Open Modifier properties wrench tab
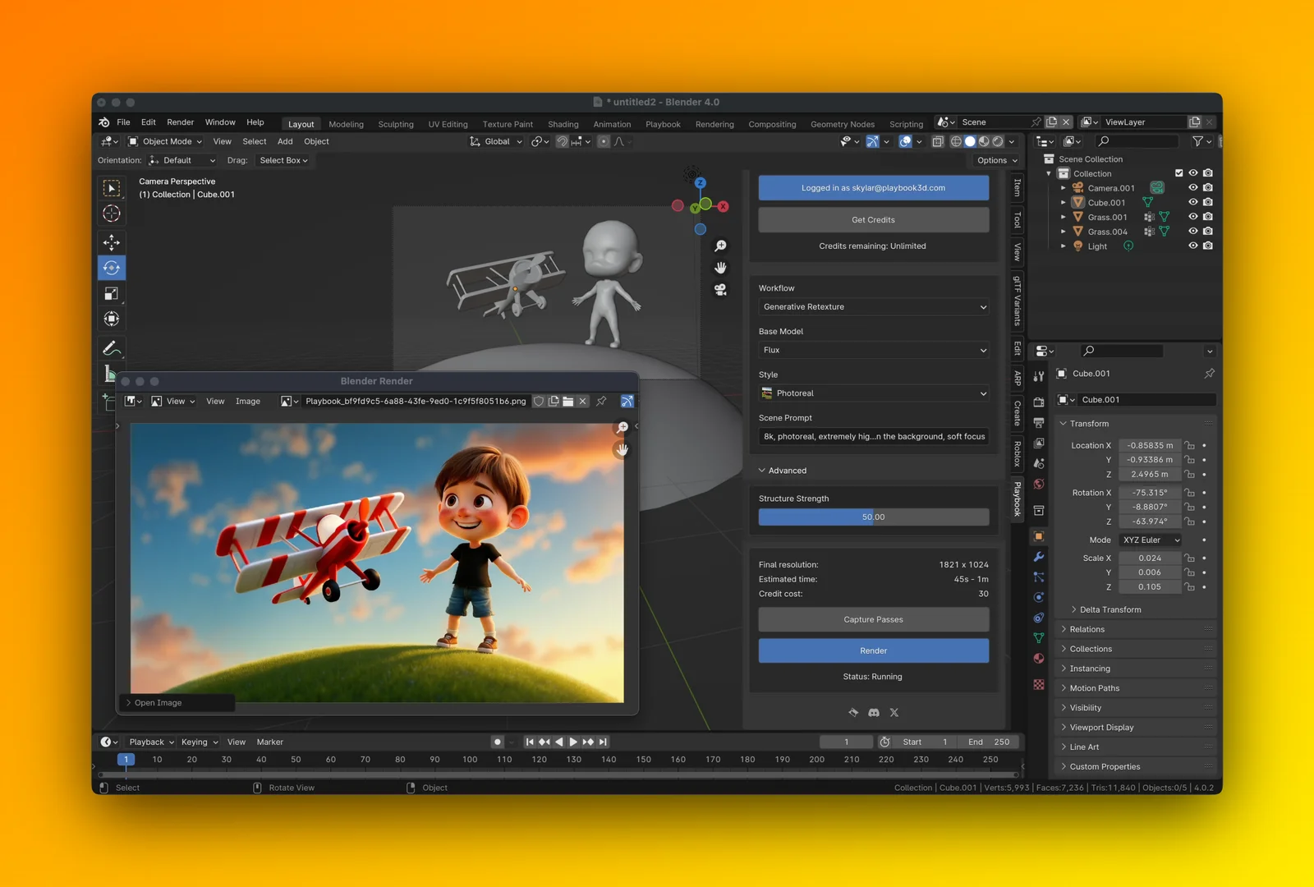The image size is (1314, 887). pyautogui.click(x=1039, y=557)
